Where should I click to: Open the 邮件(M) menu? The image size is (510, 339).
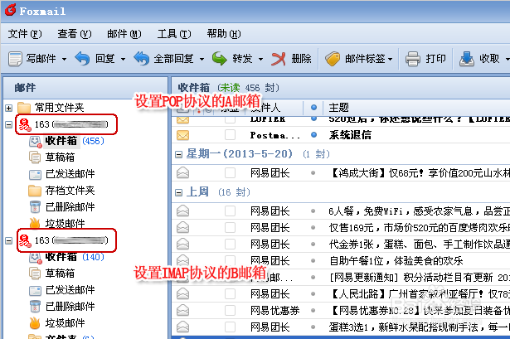pyautogui.click(x=124, y=34)
